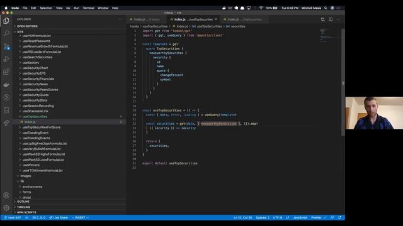
Task: Start Live Share from the status bar
Action: pos(59,218)
